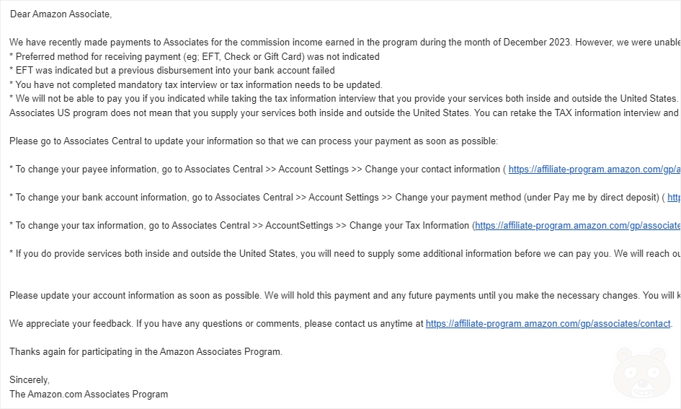
Task: Click 'The Amazon.com Associates Program' signature
Action: coord(89,395)
